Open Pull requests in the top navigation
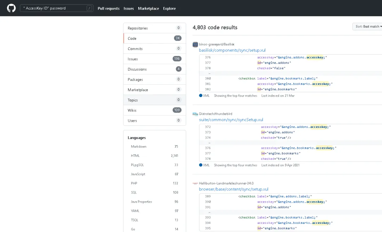 (x=109, y=8)
